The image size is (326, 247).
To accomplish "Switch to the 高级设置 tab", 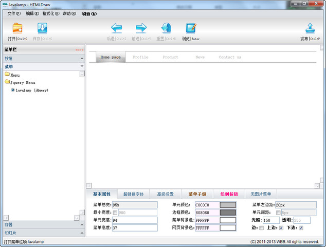I will click(x=165, y=194).
